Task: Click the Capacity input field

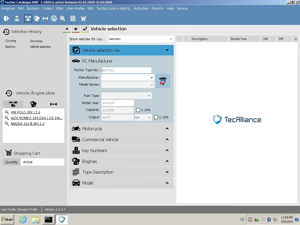Action: click(117, 110)
